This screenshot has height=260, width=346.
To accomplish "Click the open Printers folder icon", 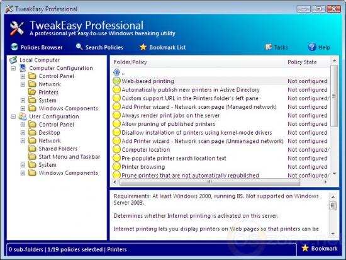I will coord(32,92).
